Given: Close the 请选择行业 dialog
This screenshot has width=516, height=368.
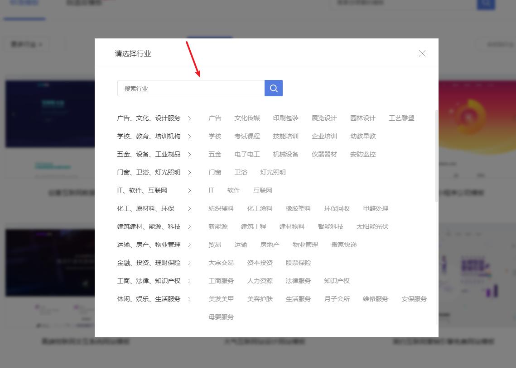Looking at the screenshot, I should pos(422,53).
